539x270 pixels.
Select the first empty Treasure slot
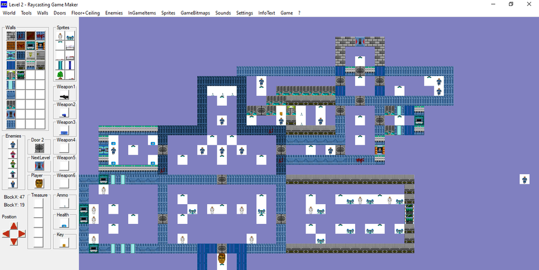click(38, 204)
